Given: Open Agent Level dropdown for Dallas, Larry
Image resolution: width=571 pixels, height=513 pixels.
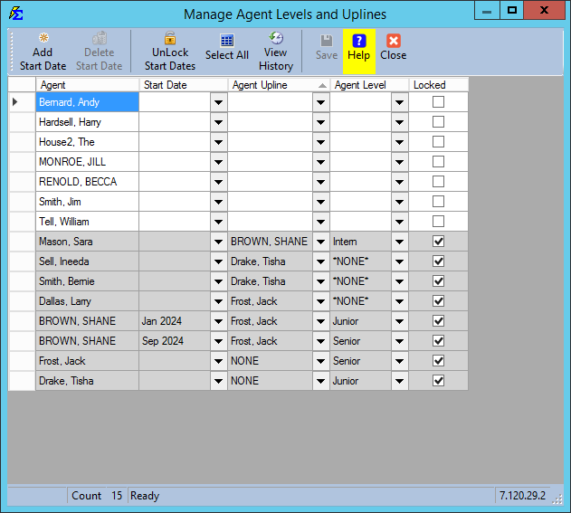Looking at the screenshot, I should pyautogui.click(x=399, y=301).
